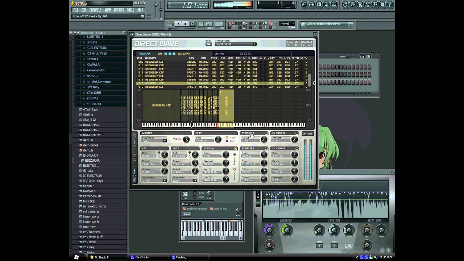
Task: Click the undo history circular arrow icon
Action: tap(345, 5)
